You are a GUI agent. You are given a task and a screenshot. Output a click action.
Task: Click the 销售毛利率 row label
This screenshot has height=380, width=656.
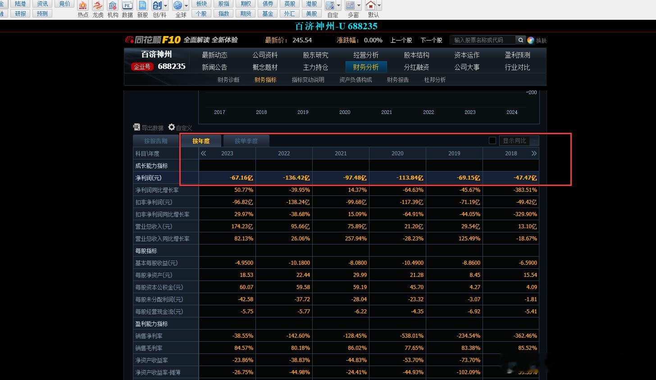click(x=149, y=348)
